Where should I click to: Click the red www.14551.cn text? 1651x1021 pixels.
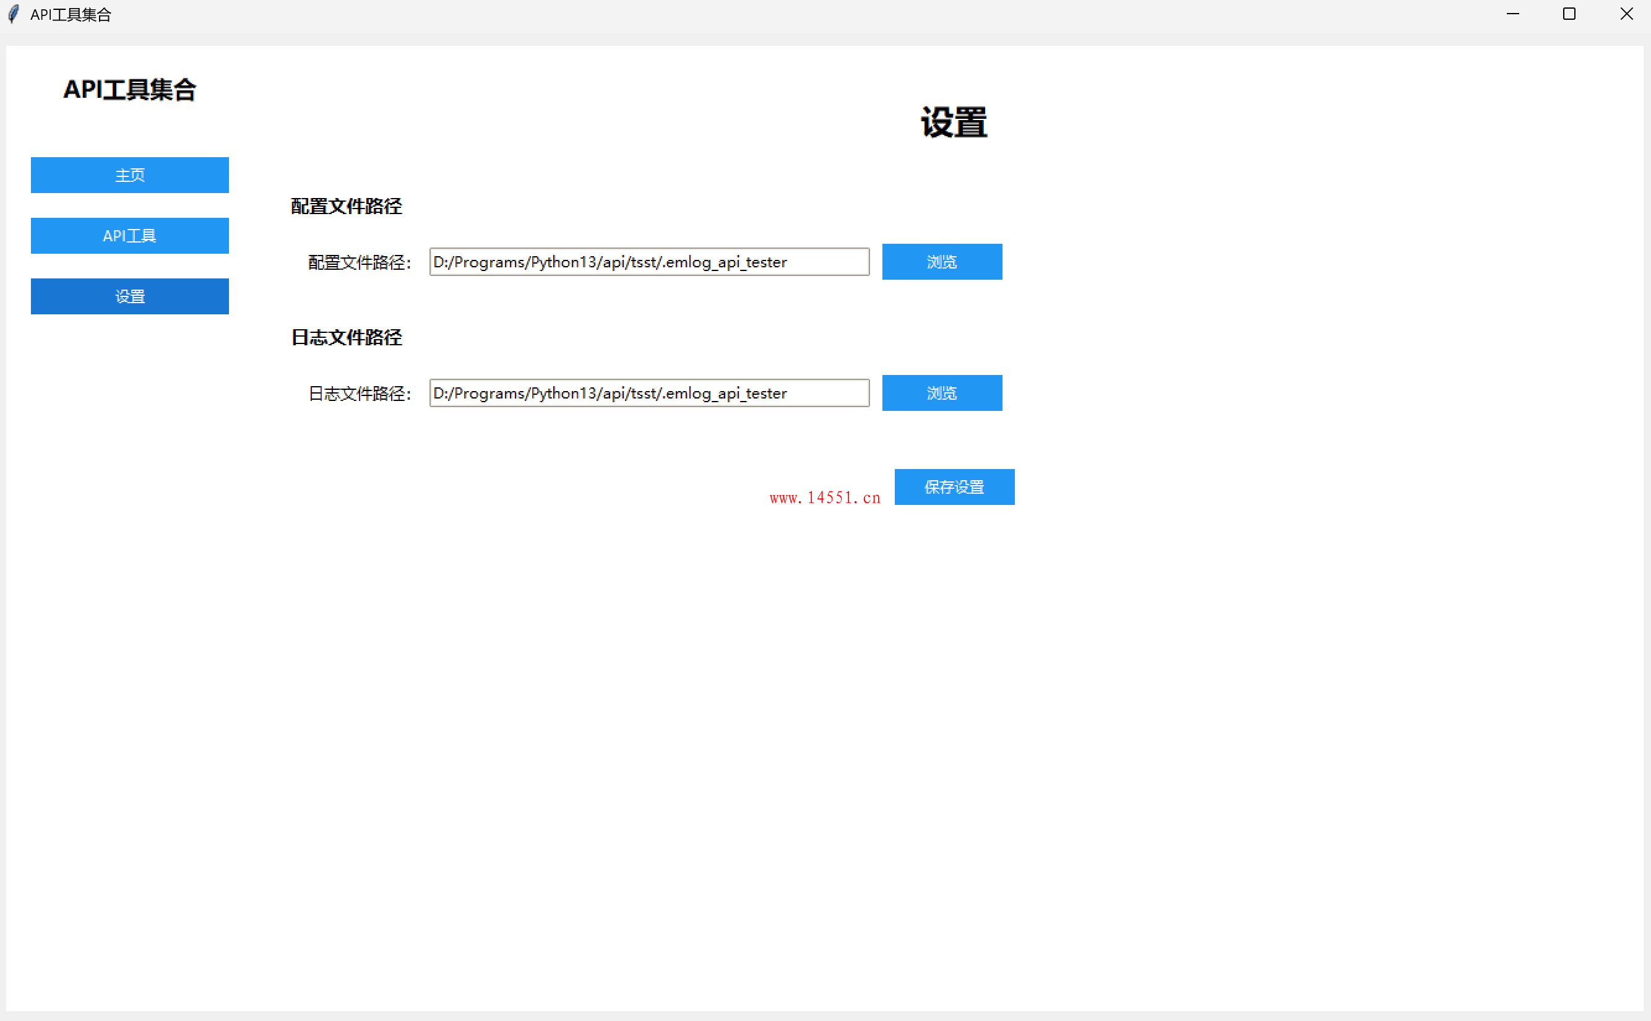click(x=824, y=498)
